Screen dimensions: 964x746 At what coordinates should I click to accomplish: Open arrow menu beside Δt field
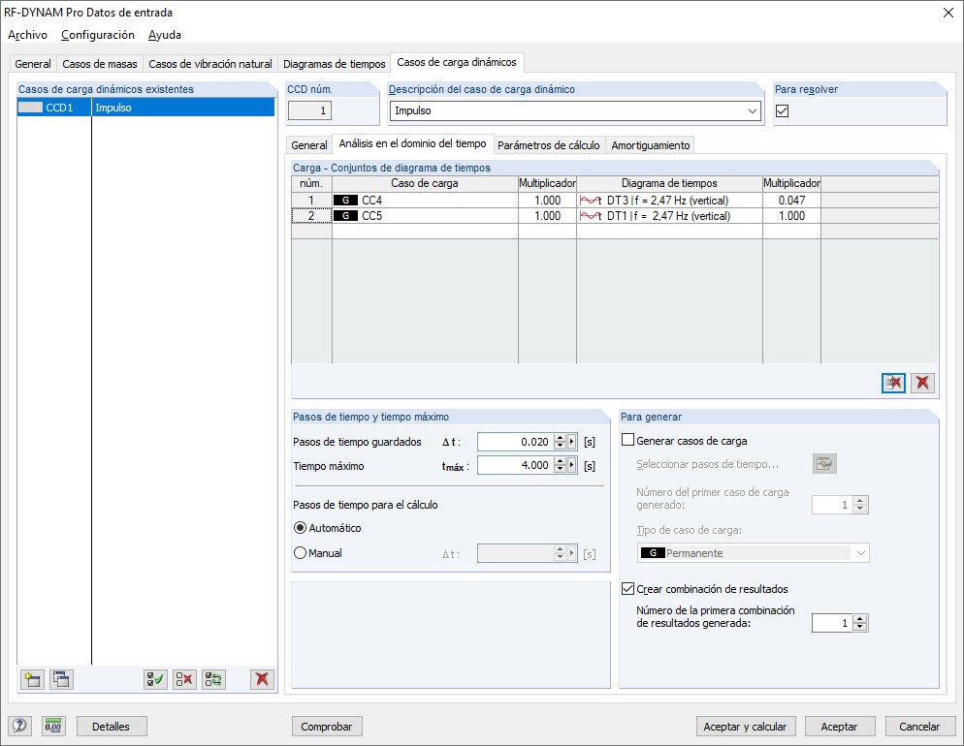[x=572, y=442]
